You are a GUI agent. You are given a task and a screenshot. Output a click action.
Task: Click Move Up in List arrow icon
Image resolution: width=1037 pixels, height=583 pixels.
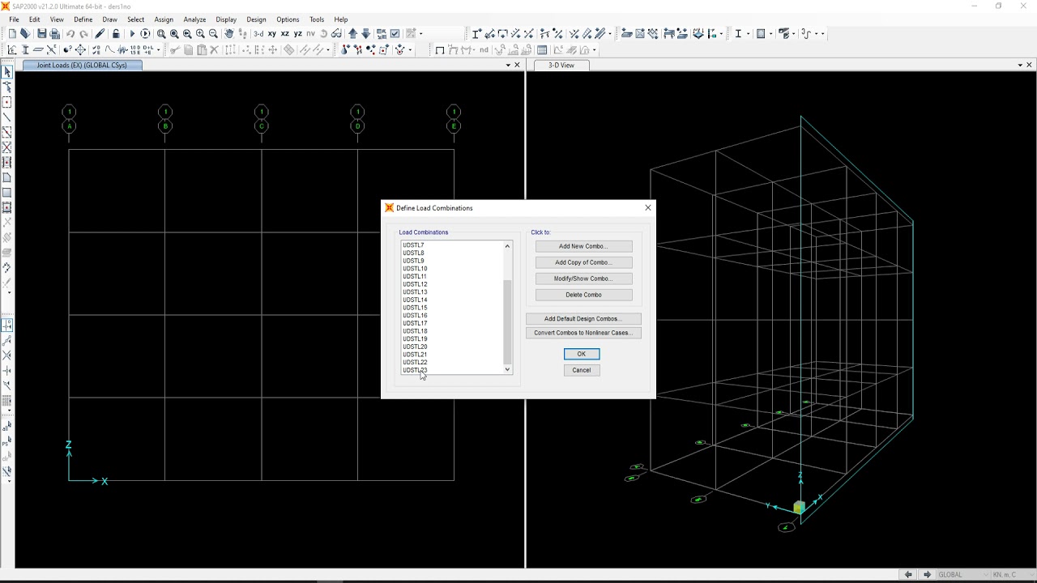pyautogui.click(x=352, y=34)
